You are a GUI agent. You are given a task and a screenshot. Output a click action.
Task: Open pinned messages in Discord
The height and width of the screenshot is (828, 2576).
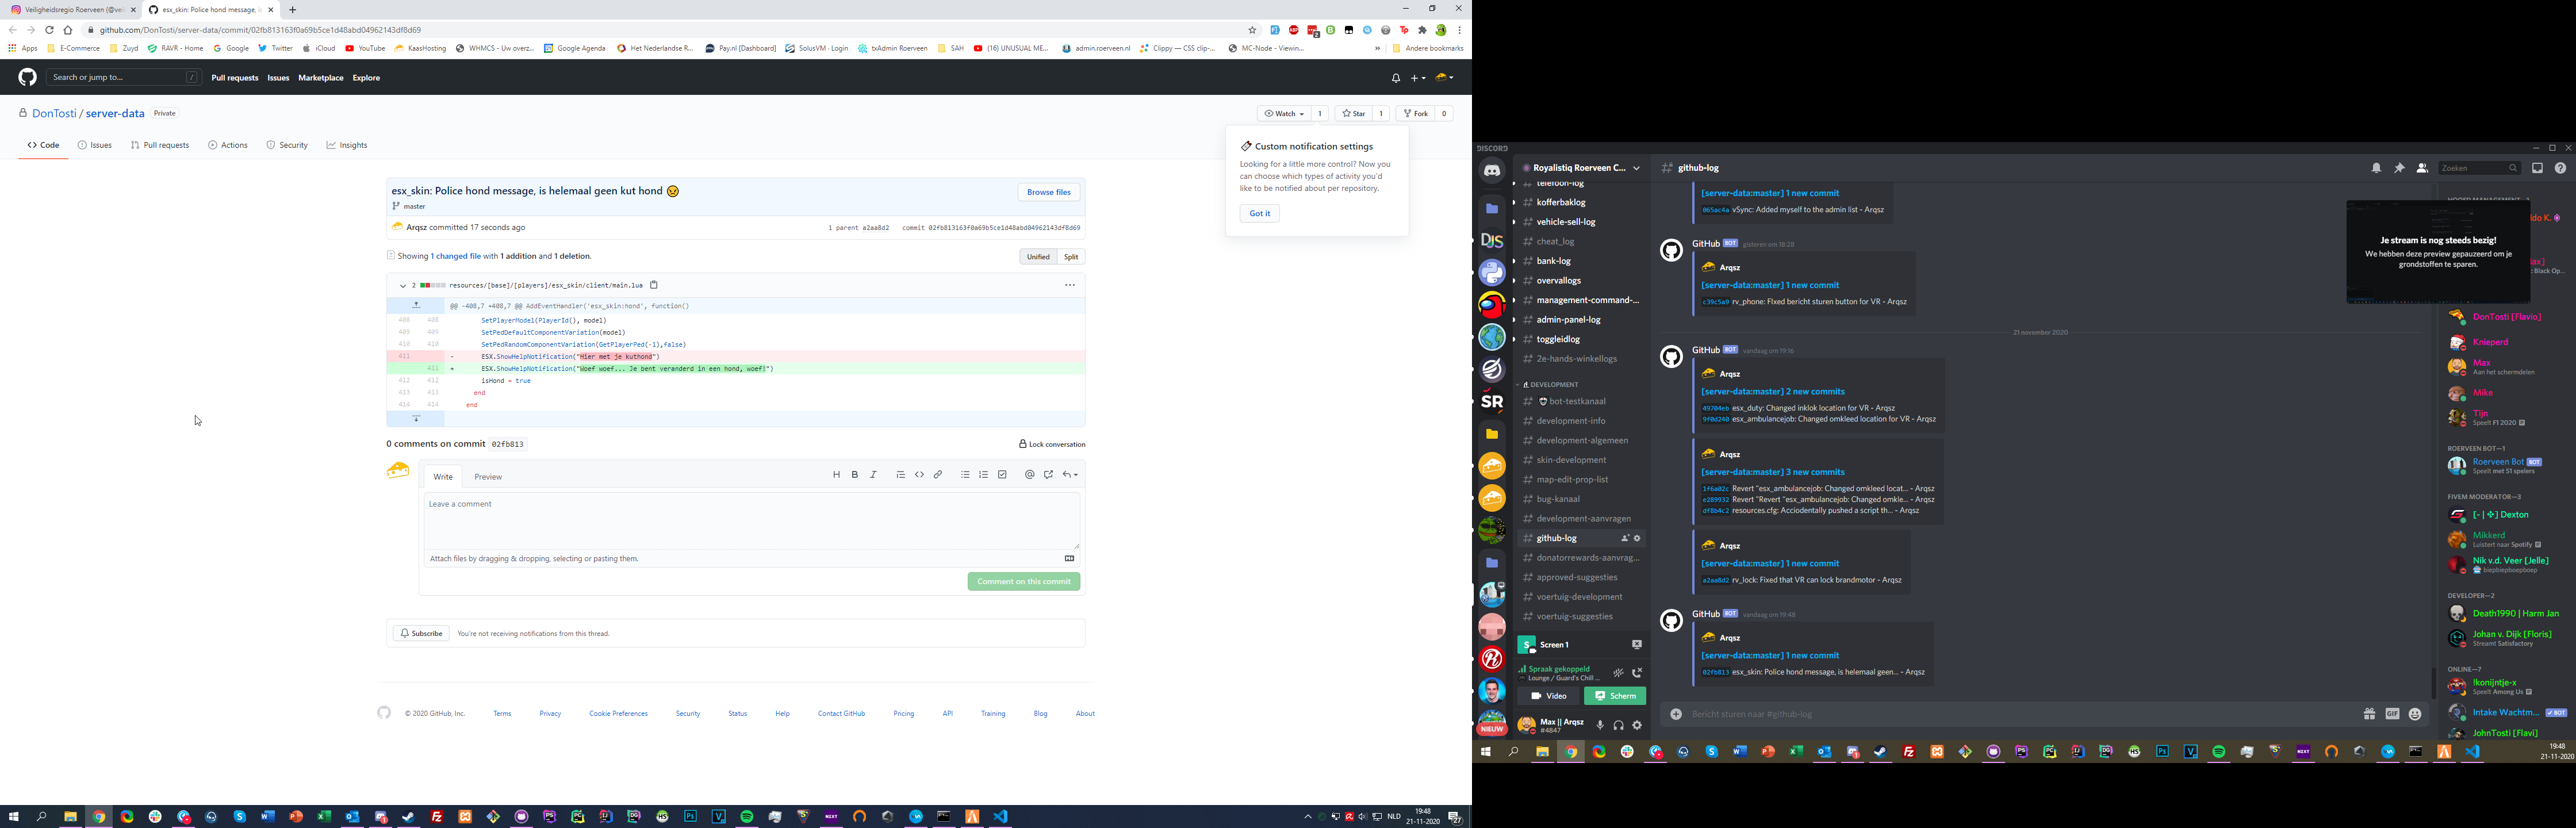[2399, 168]
